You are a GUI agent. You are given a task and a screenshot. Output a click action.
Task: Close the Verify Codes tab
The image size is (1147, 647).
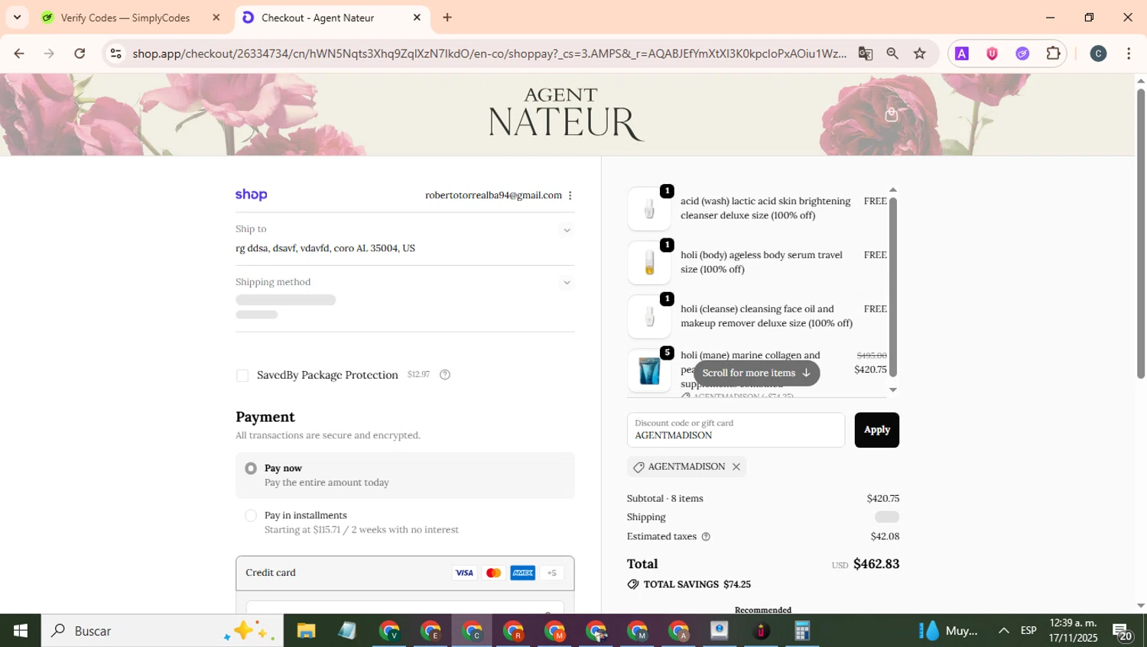216,18
